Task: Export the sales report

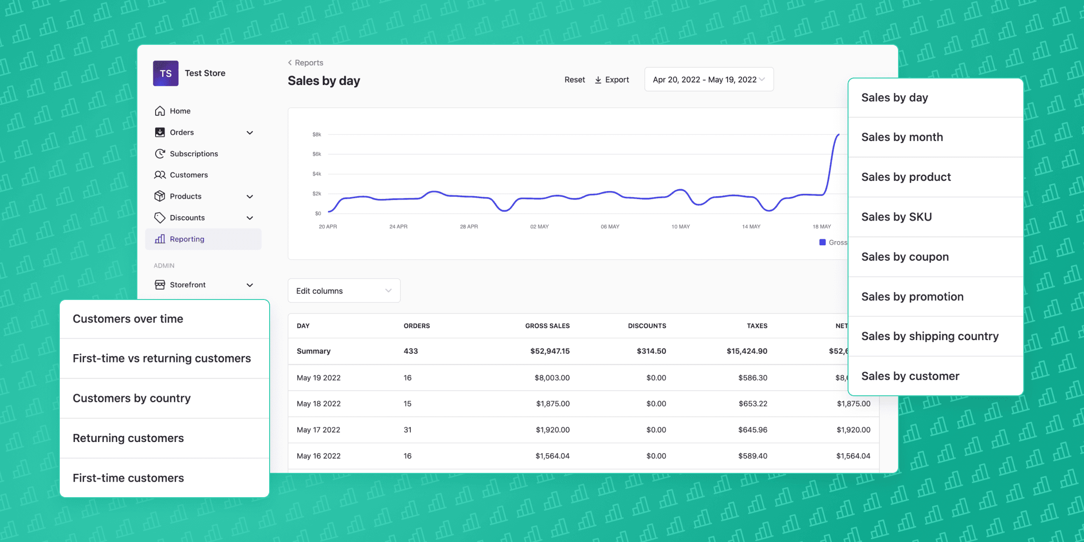Action: [612, 79]
